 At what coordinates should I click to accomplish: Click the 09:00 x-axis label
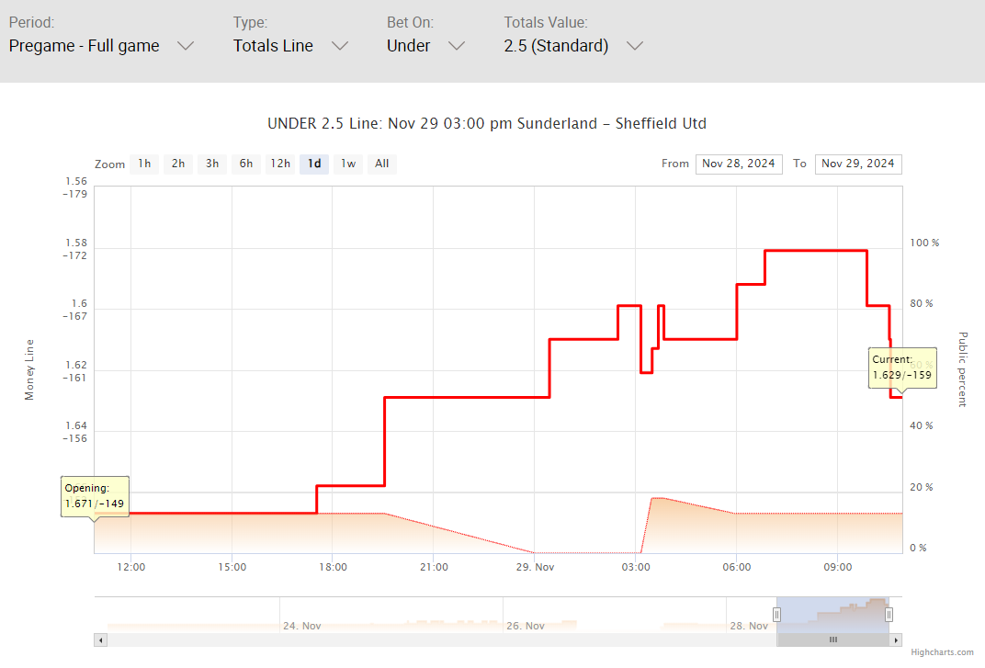[x=838, y=568]
